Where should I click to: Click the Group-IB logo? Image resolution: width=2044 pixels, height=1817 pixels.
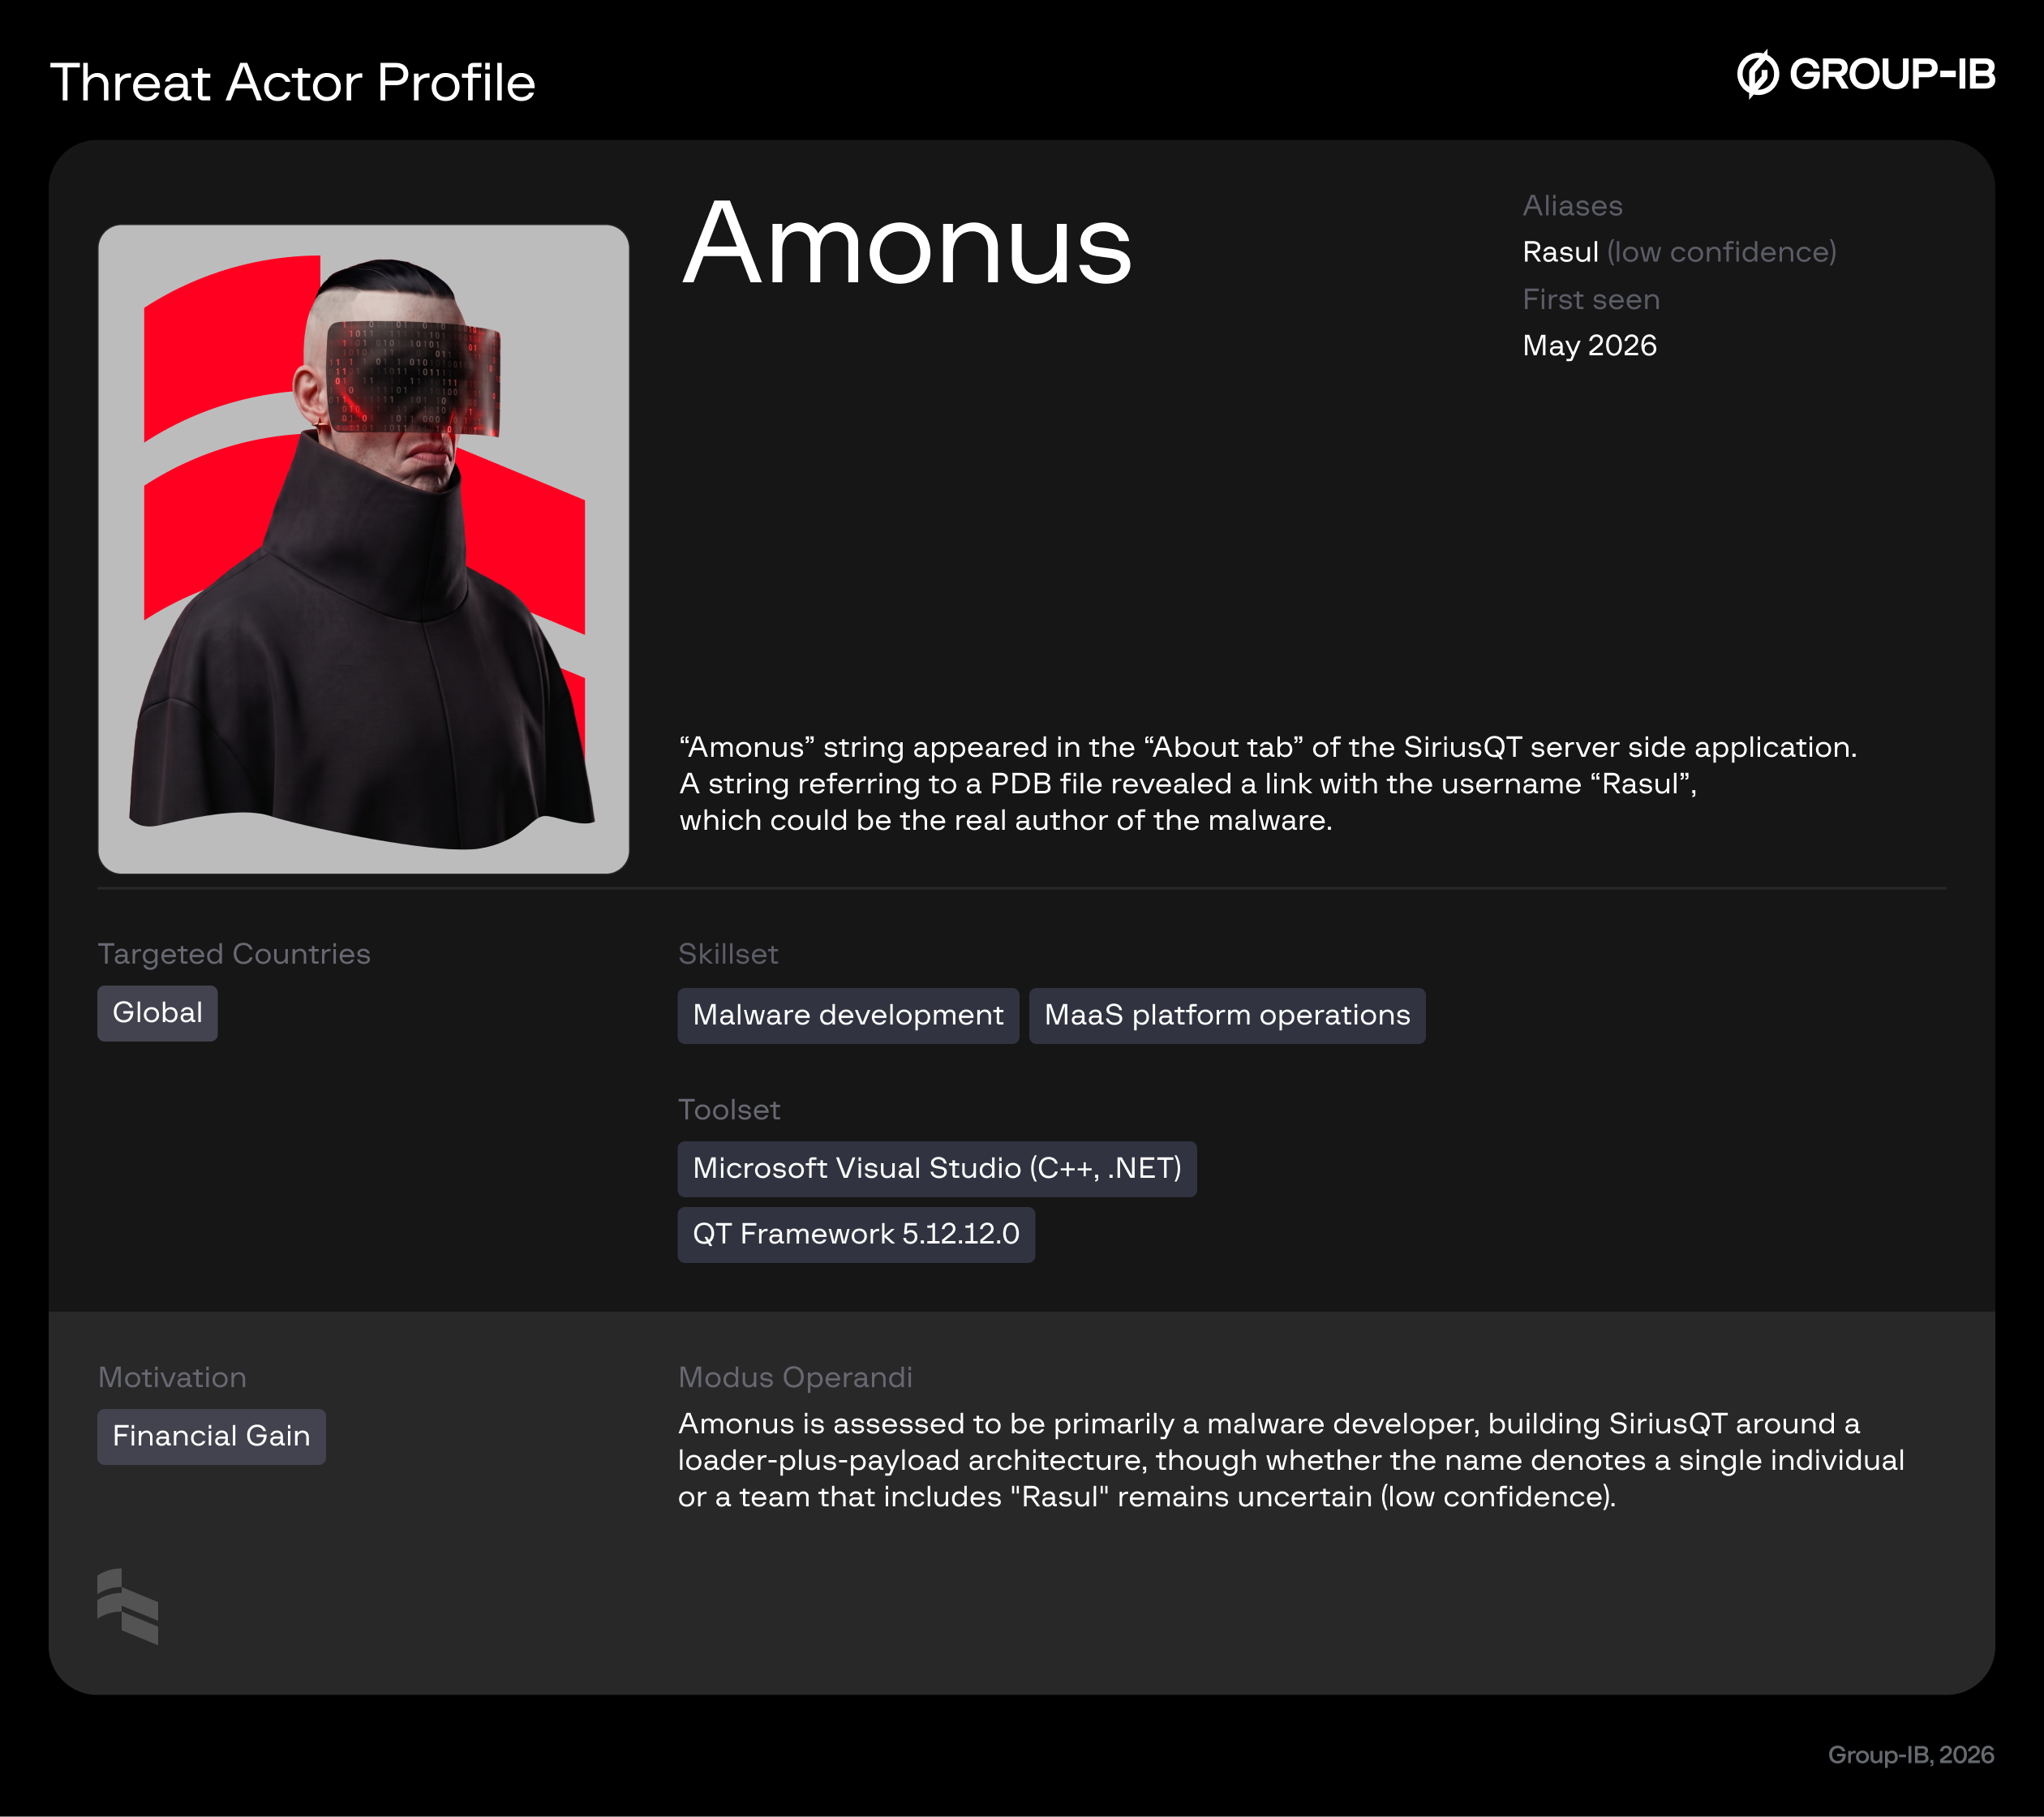tap(1865, 74)
